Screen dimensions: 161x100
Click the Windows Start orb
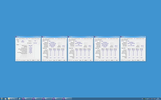[x=2, y=98]
